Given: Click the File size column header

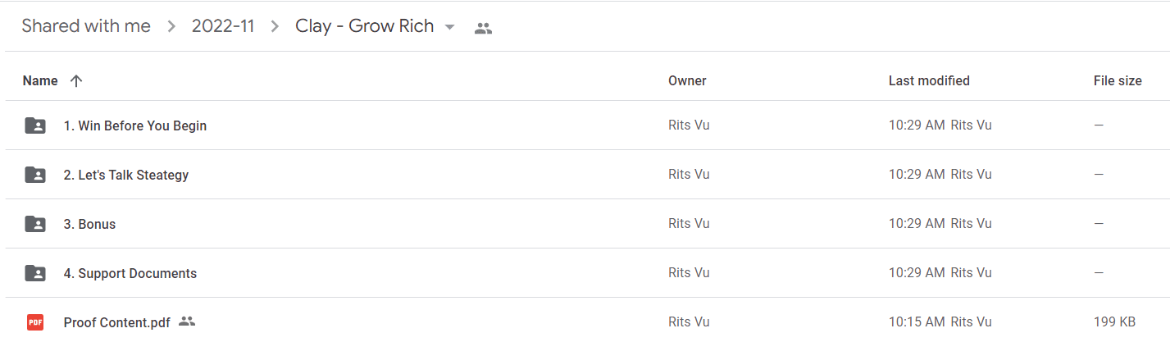Looking at the screenshot, I should pos(1118,80).
